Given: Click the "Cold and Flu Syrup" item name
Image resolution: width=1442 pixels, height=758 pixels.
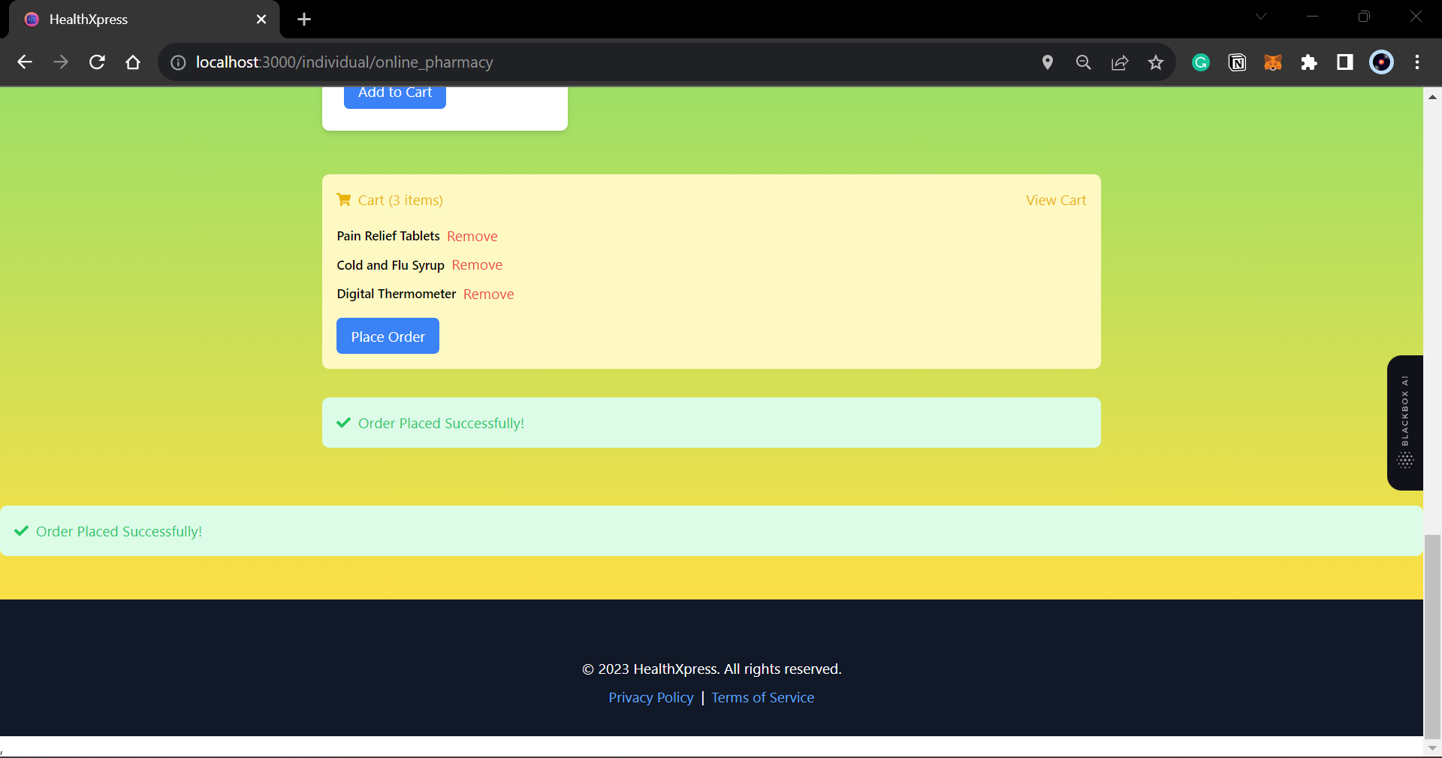Looking at the screenshot, I should pyautogui.click(x=391, y=265).
